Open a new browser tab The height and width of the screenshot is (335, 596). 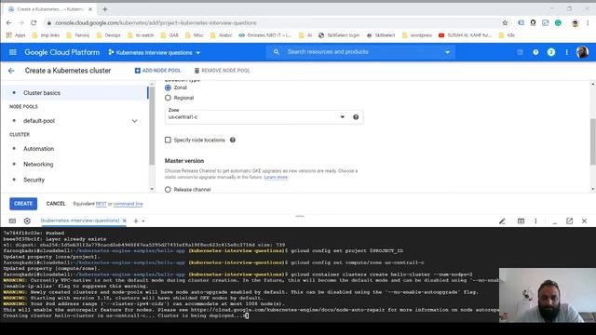point(105,9)
